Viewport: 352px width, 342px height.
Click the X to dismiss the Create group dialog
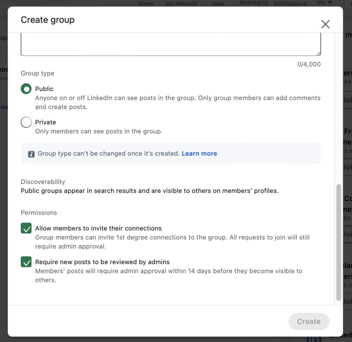pyautogui.click(x=325, y=24)
